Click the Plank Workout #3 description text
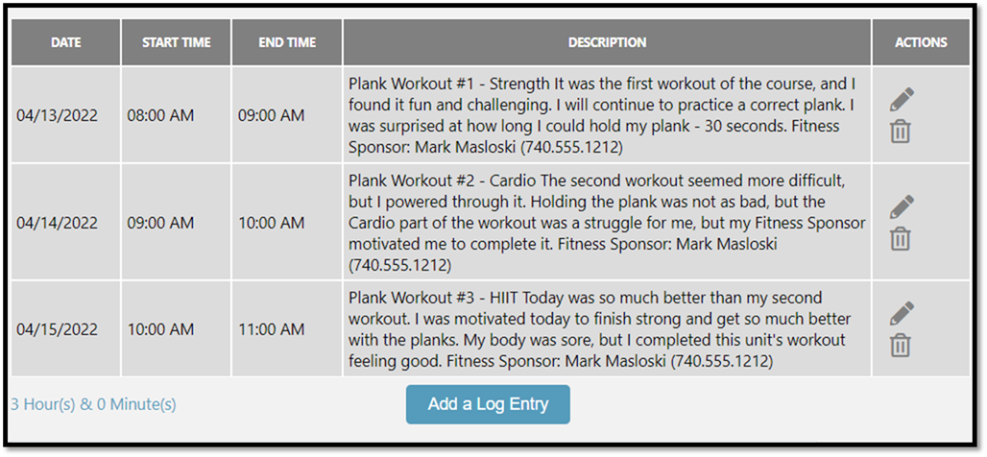The image size is (987, 457). 605,329
